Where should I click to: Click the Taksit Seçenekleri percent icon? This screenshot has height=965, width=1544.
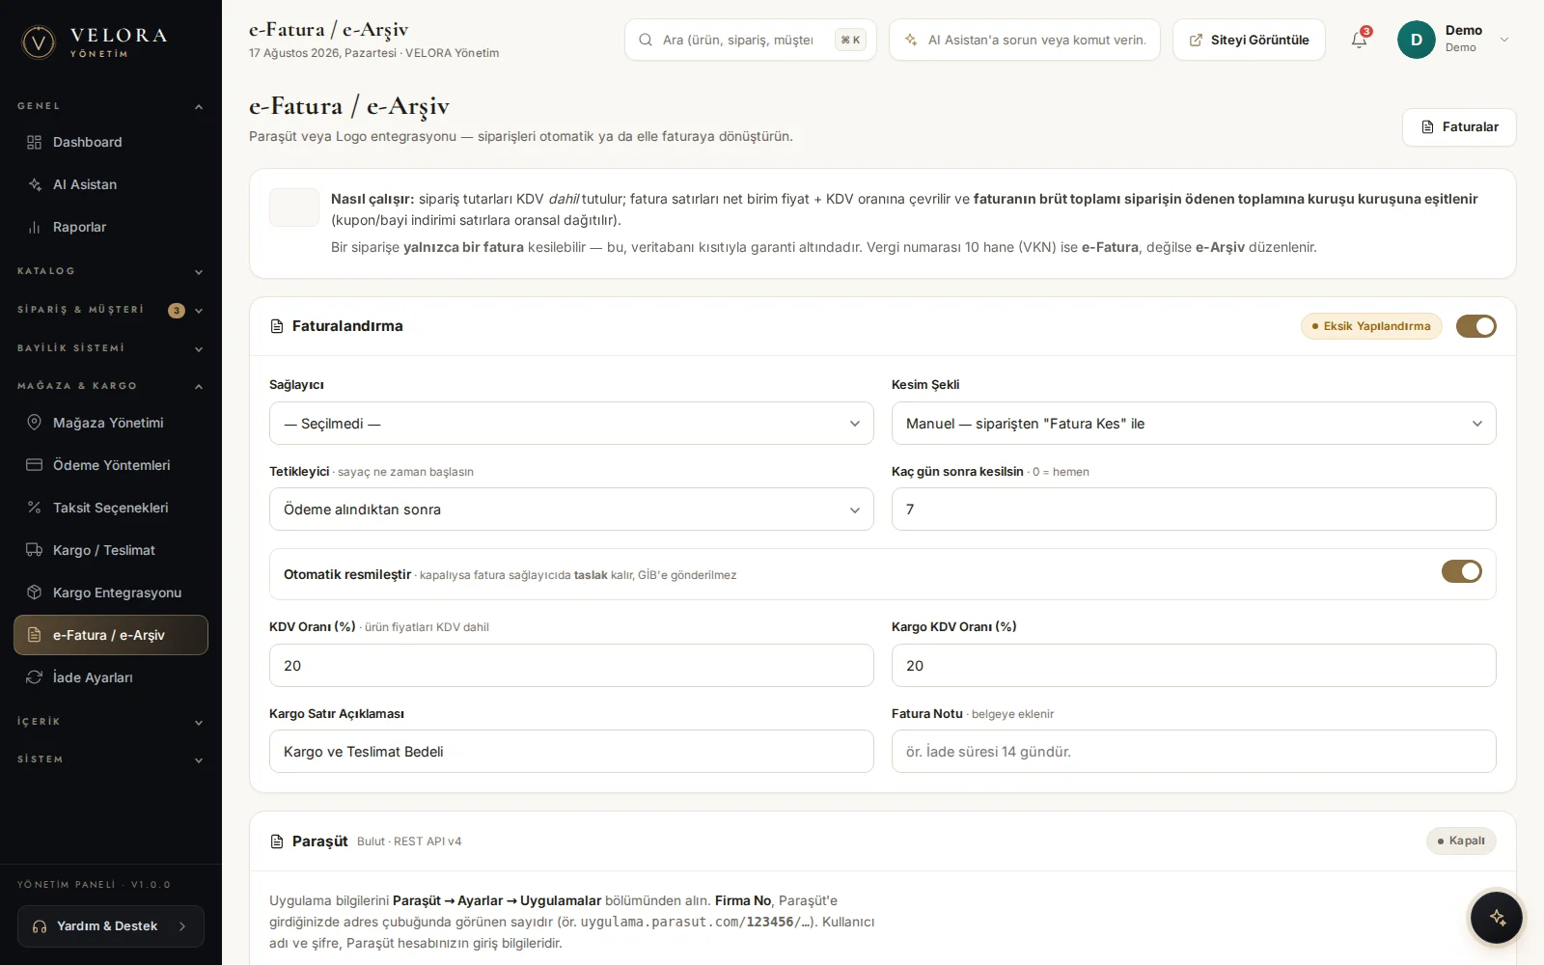[35, 508]
